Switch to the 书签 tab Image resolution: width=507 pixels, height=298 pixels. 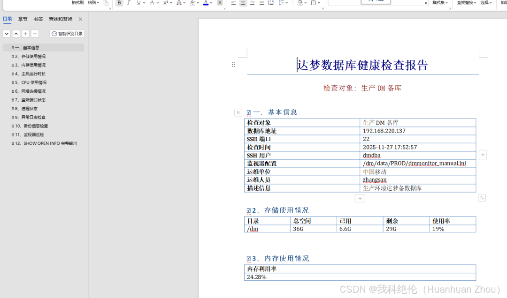coord(38,19)
